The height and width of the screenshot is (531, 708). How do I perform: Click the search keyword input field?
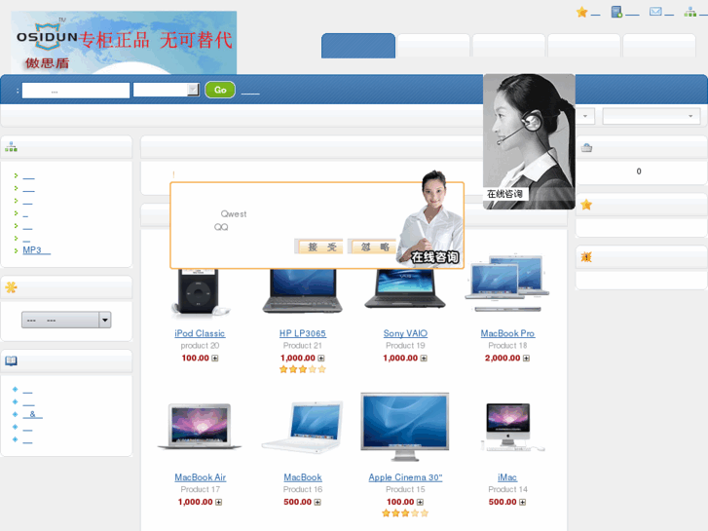[76, 90]
